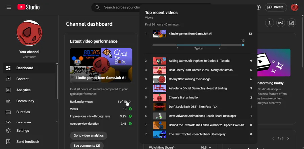Click thumbnail of Cherry's first animation

pyautogui.click(x=159, y=97)
